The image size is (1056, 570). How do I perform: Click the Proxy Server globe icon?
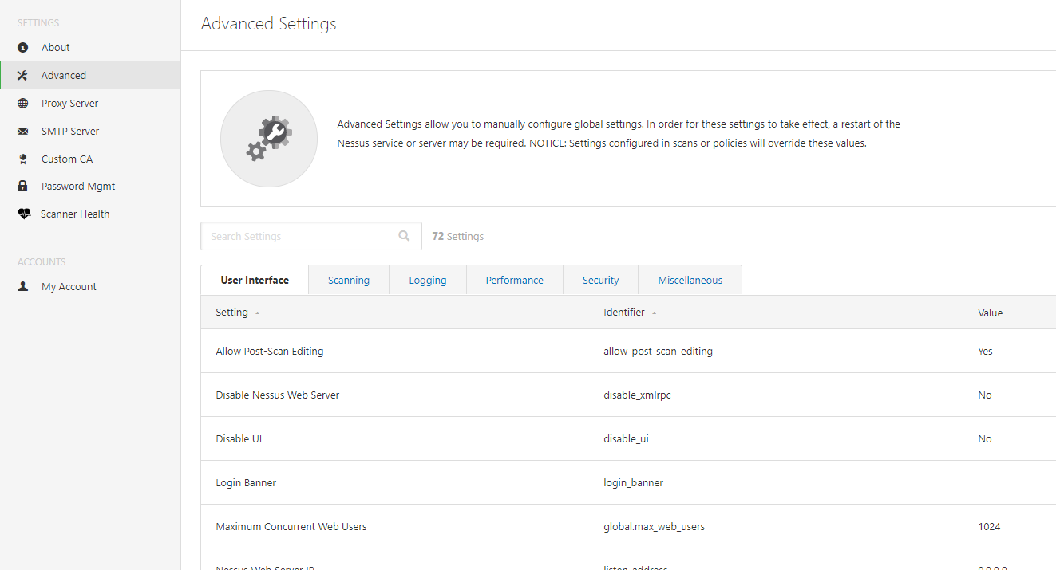[23, 104]
